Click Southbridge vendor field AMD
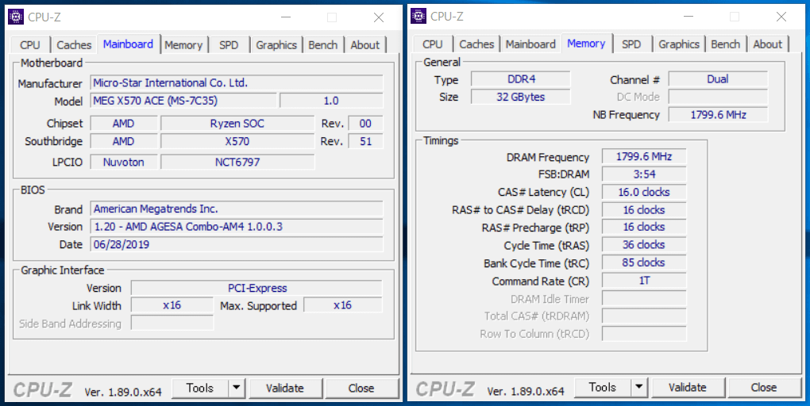The width and height of the screenshot is (810, 406). click(123, 141)
